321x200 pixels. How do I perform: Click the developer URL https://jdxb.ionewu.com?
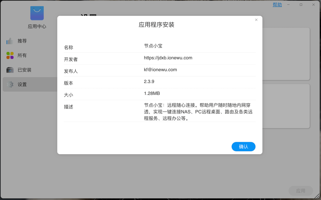click(168, 58)
